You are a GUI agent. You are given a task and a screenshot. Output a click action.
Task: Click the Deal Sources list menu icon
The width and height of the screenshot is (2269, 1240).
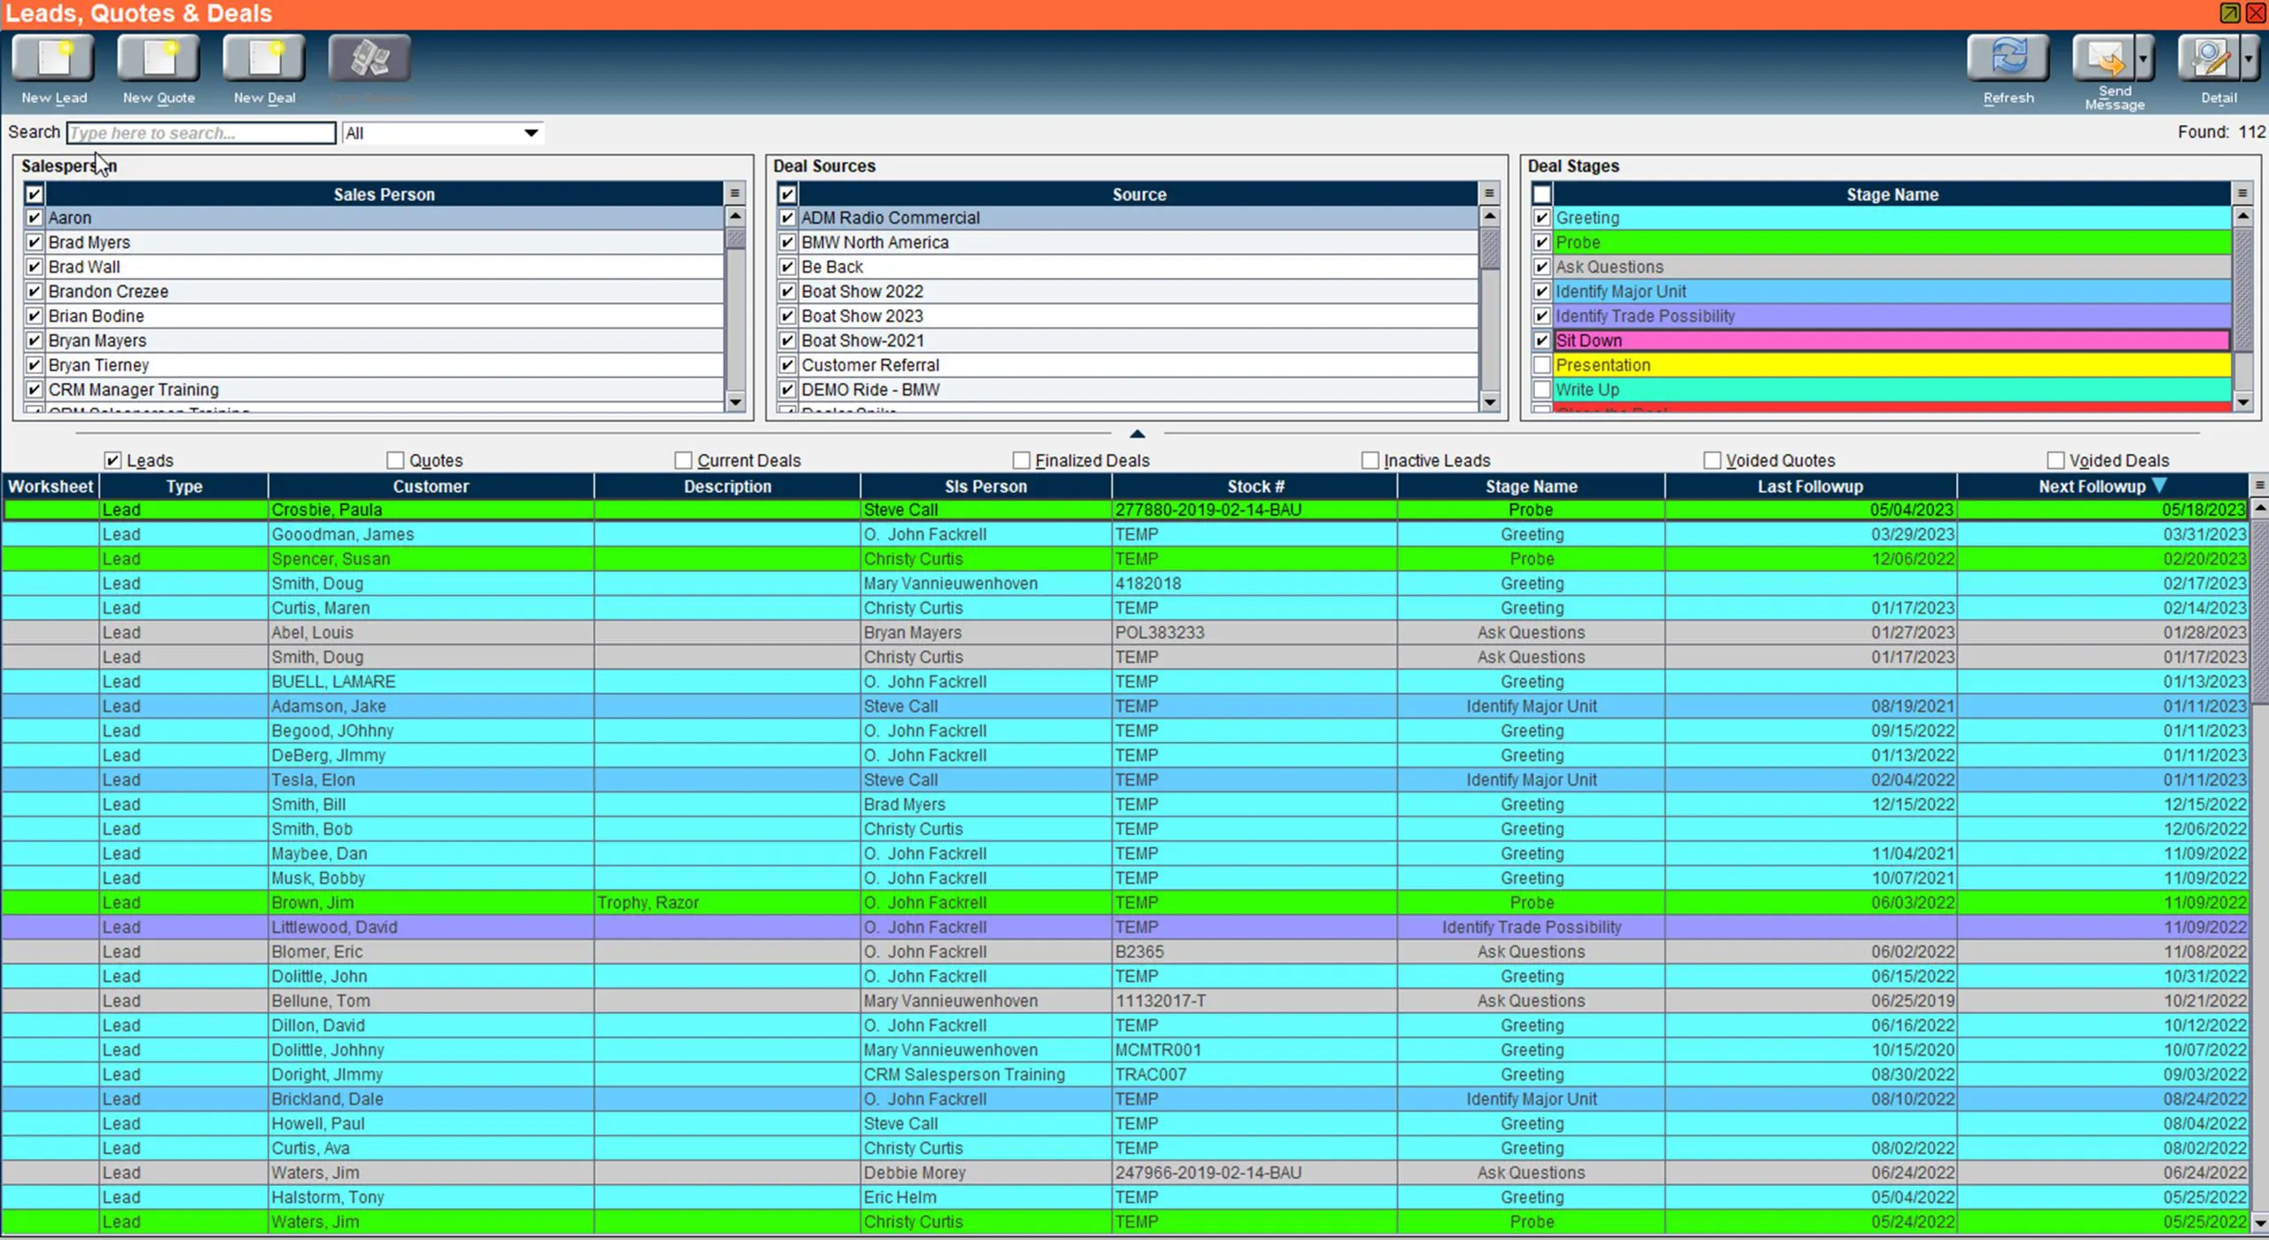(1490, 193)
